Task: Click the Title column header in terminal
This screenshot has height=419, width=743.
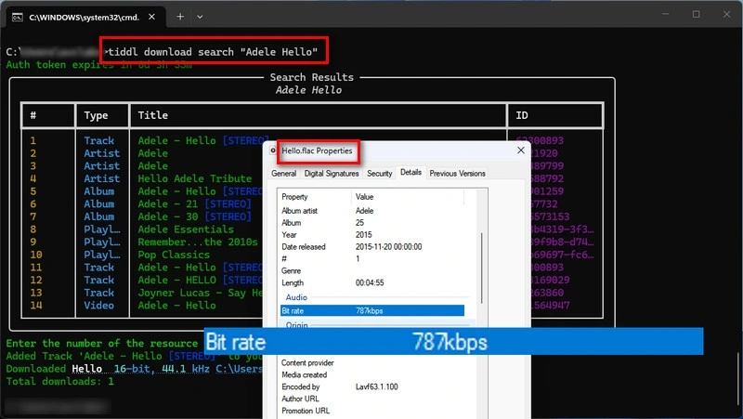Action: (152, 115)
